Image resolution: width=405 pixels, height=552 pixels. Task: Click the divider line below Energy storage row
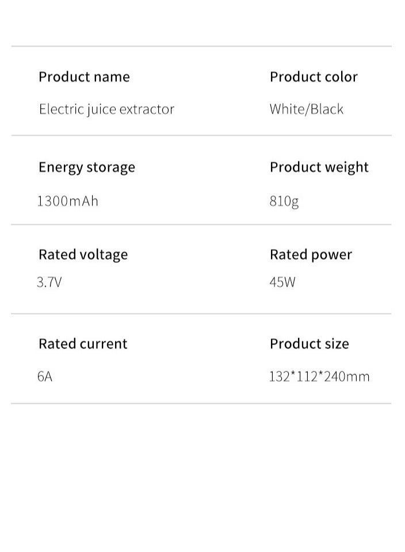coord(201,224)
